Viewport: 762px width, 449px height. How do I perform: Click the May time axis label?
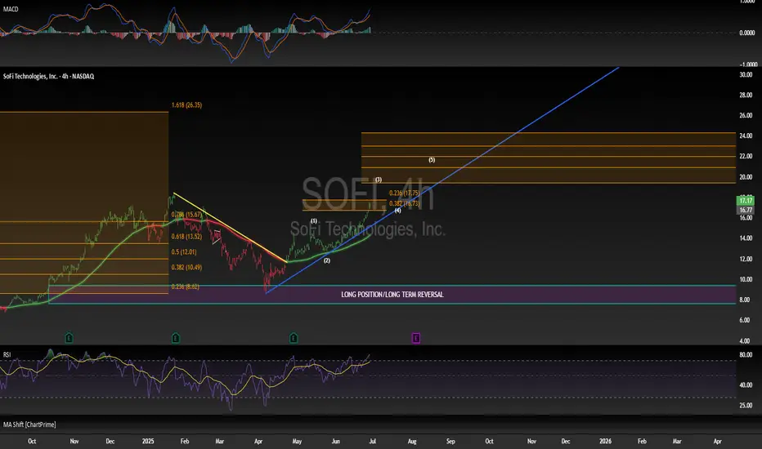point(297,441)
